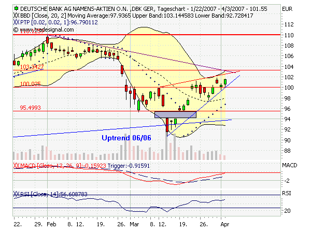The width and height of the screenshot is (311, 233).
Task: Click the EUR currency label on price axis
Action: (x=287, y=9)
